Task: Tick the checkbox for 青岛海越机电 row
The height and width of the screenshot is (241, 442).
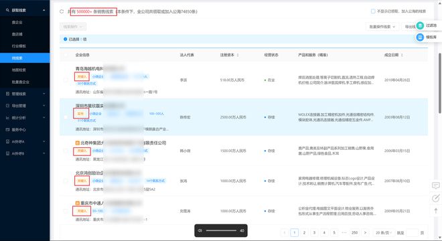Action: 66,80
